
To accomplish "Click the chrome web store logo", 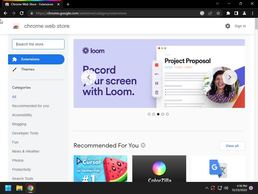I will point(16,26).
